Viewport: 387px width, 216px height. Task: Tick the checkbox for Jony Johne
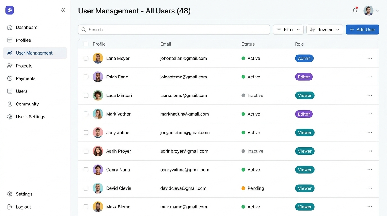point(86,132)
